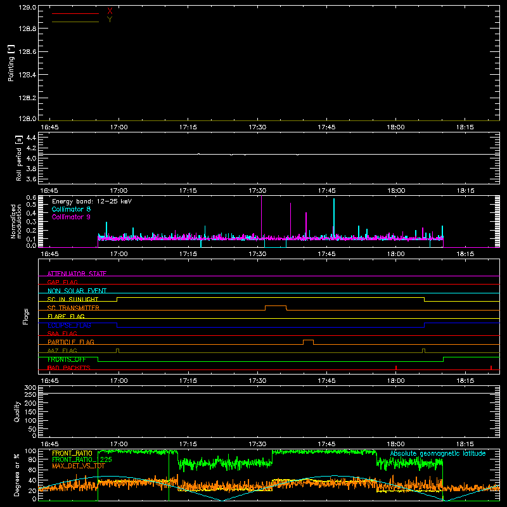Select the PARTICLE_FLAG label
The width and height of the screenshot is (507, 507).
[x=71, y=342]
